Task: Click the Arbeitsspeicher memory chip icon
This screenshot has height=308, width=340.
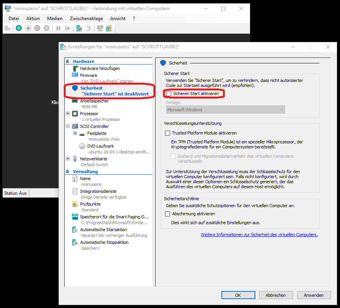Action: [x=75, y=101]
